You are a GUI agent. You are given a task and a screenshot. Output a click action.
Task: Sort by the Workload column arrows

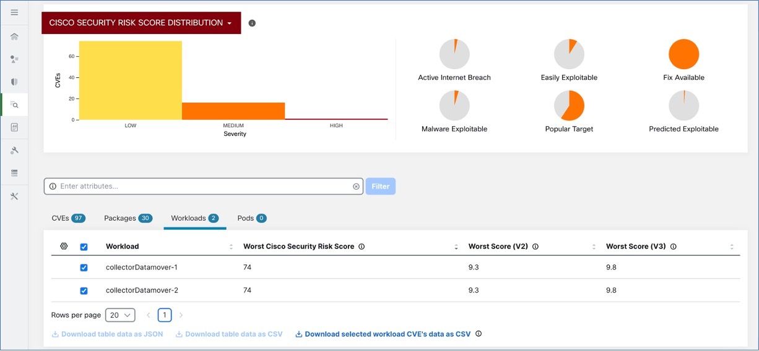click(x=231, y=247)
